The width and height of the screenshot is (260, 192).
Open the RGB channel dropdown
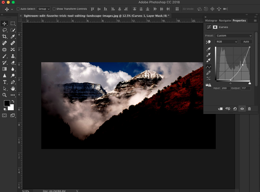(x=226, y=42)
